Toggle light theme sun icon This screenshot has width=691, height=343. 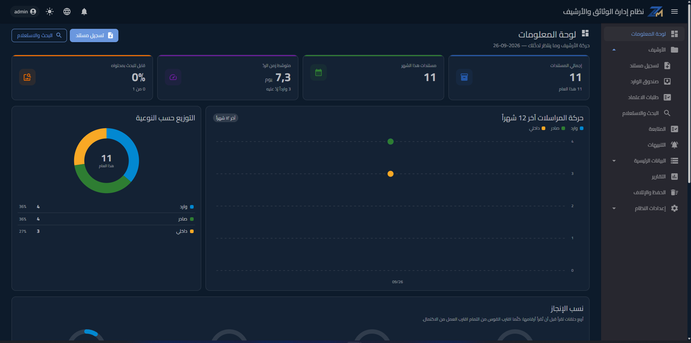coord(50,12)
